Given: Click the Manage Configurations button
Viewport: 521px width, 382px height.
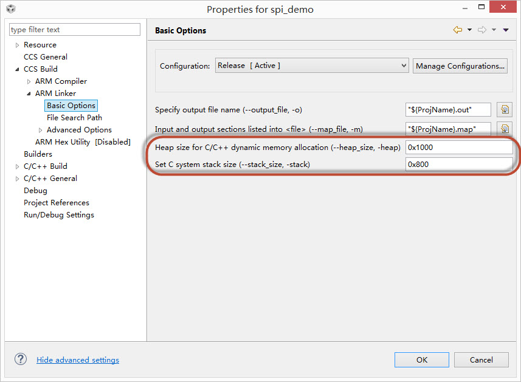Looking at the screenshot, I should (460, 66).
